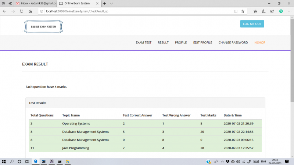Viewport: 294px width, 165px height.
Task: Open volume control tray icon
Action: click(238, 162)
